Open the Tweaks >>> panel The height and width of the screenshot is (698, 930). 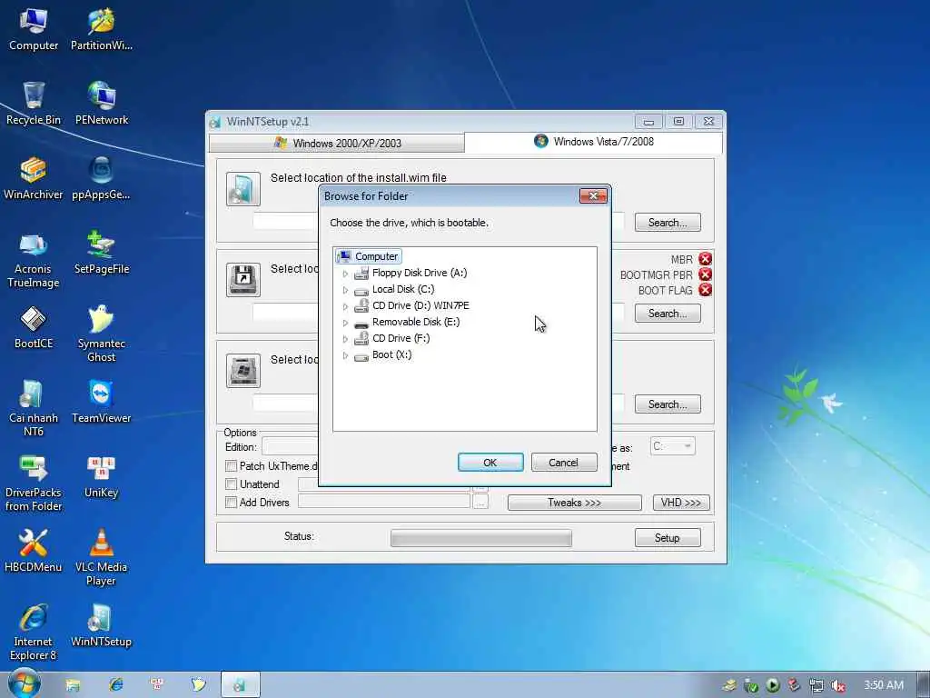pos(574,503)
